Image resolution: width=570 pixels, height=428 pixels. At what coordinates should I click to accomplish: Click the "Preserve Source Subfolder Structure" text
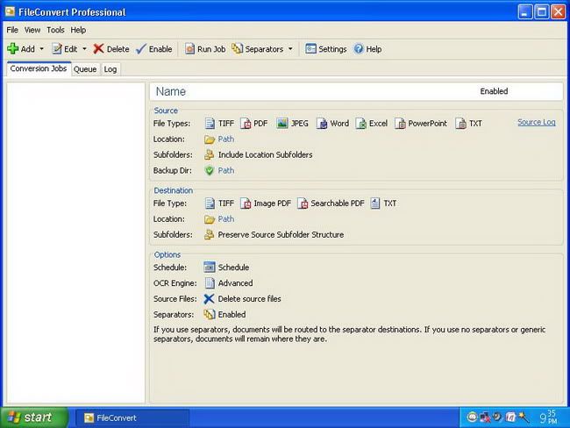click(x=281, y=235)
